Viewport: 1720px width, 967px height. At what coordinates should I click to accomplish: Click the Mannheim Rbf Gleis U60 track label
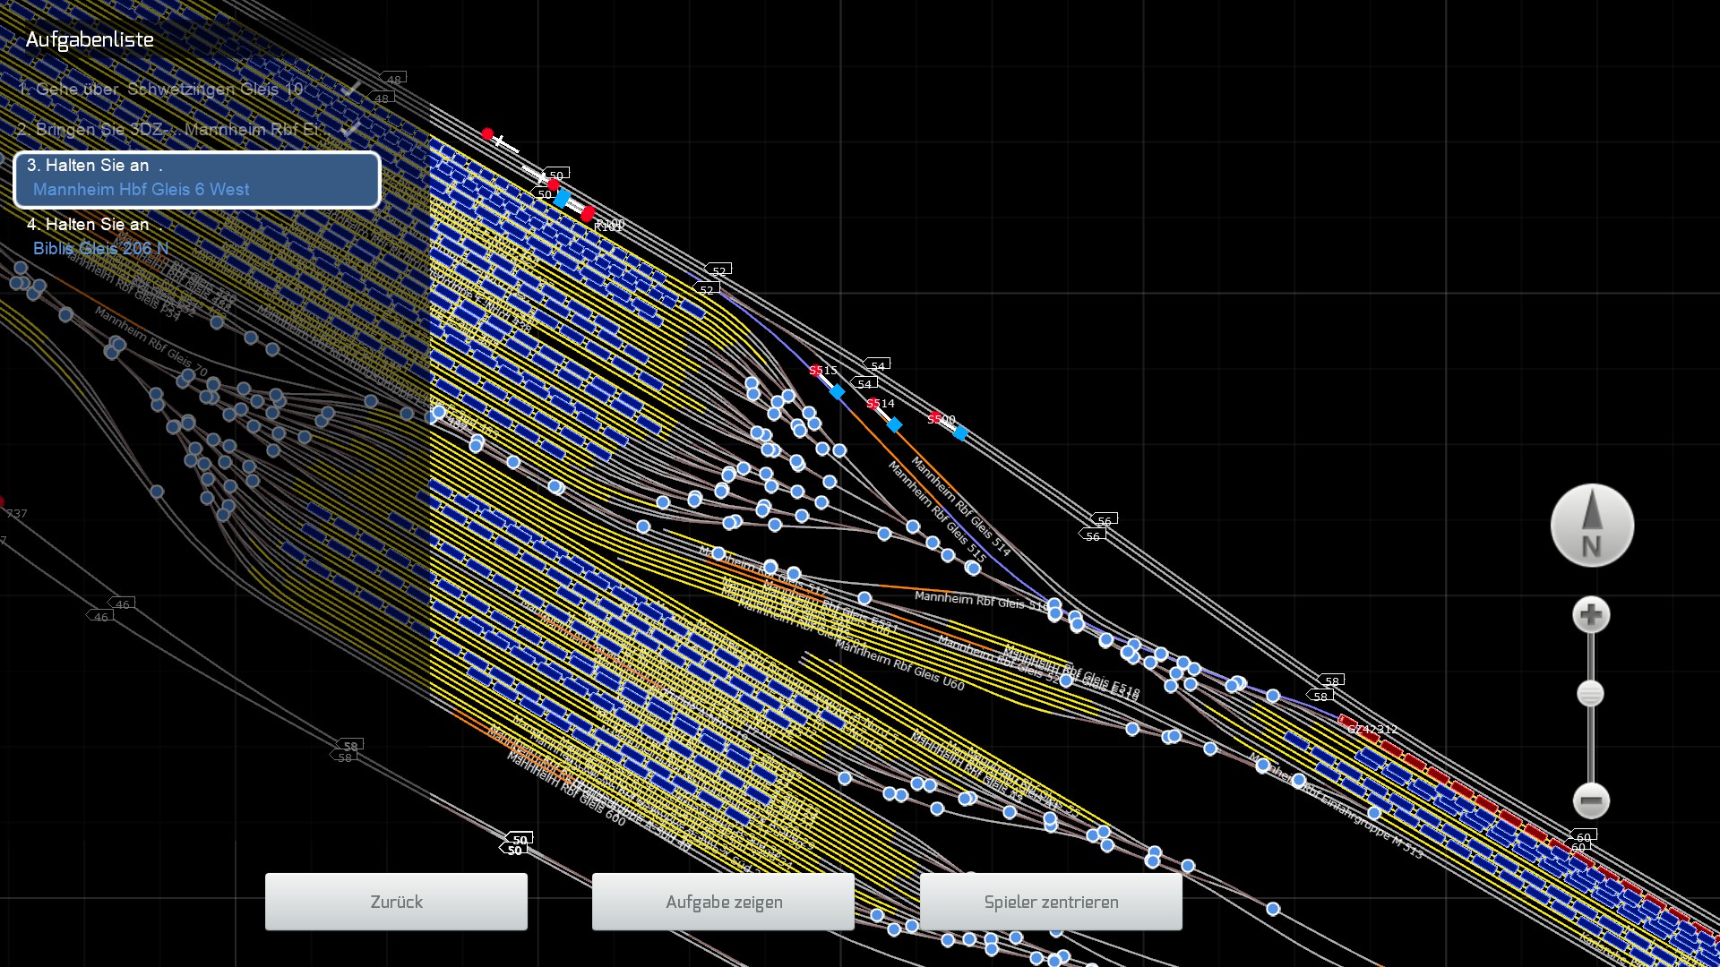(899, 665)
